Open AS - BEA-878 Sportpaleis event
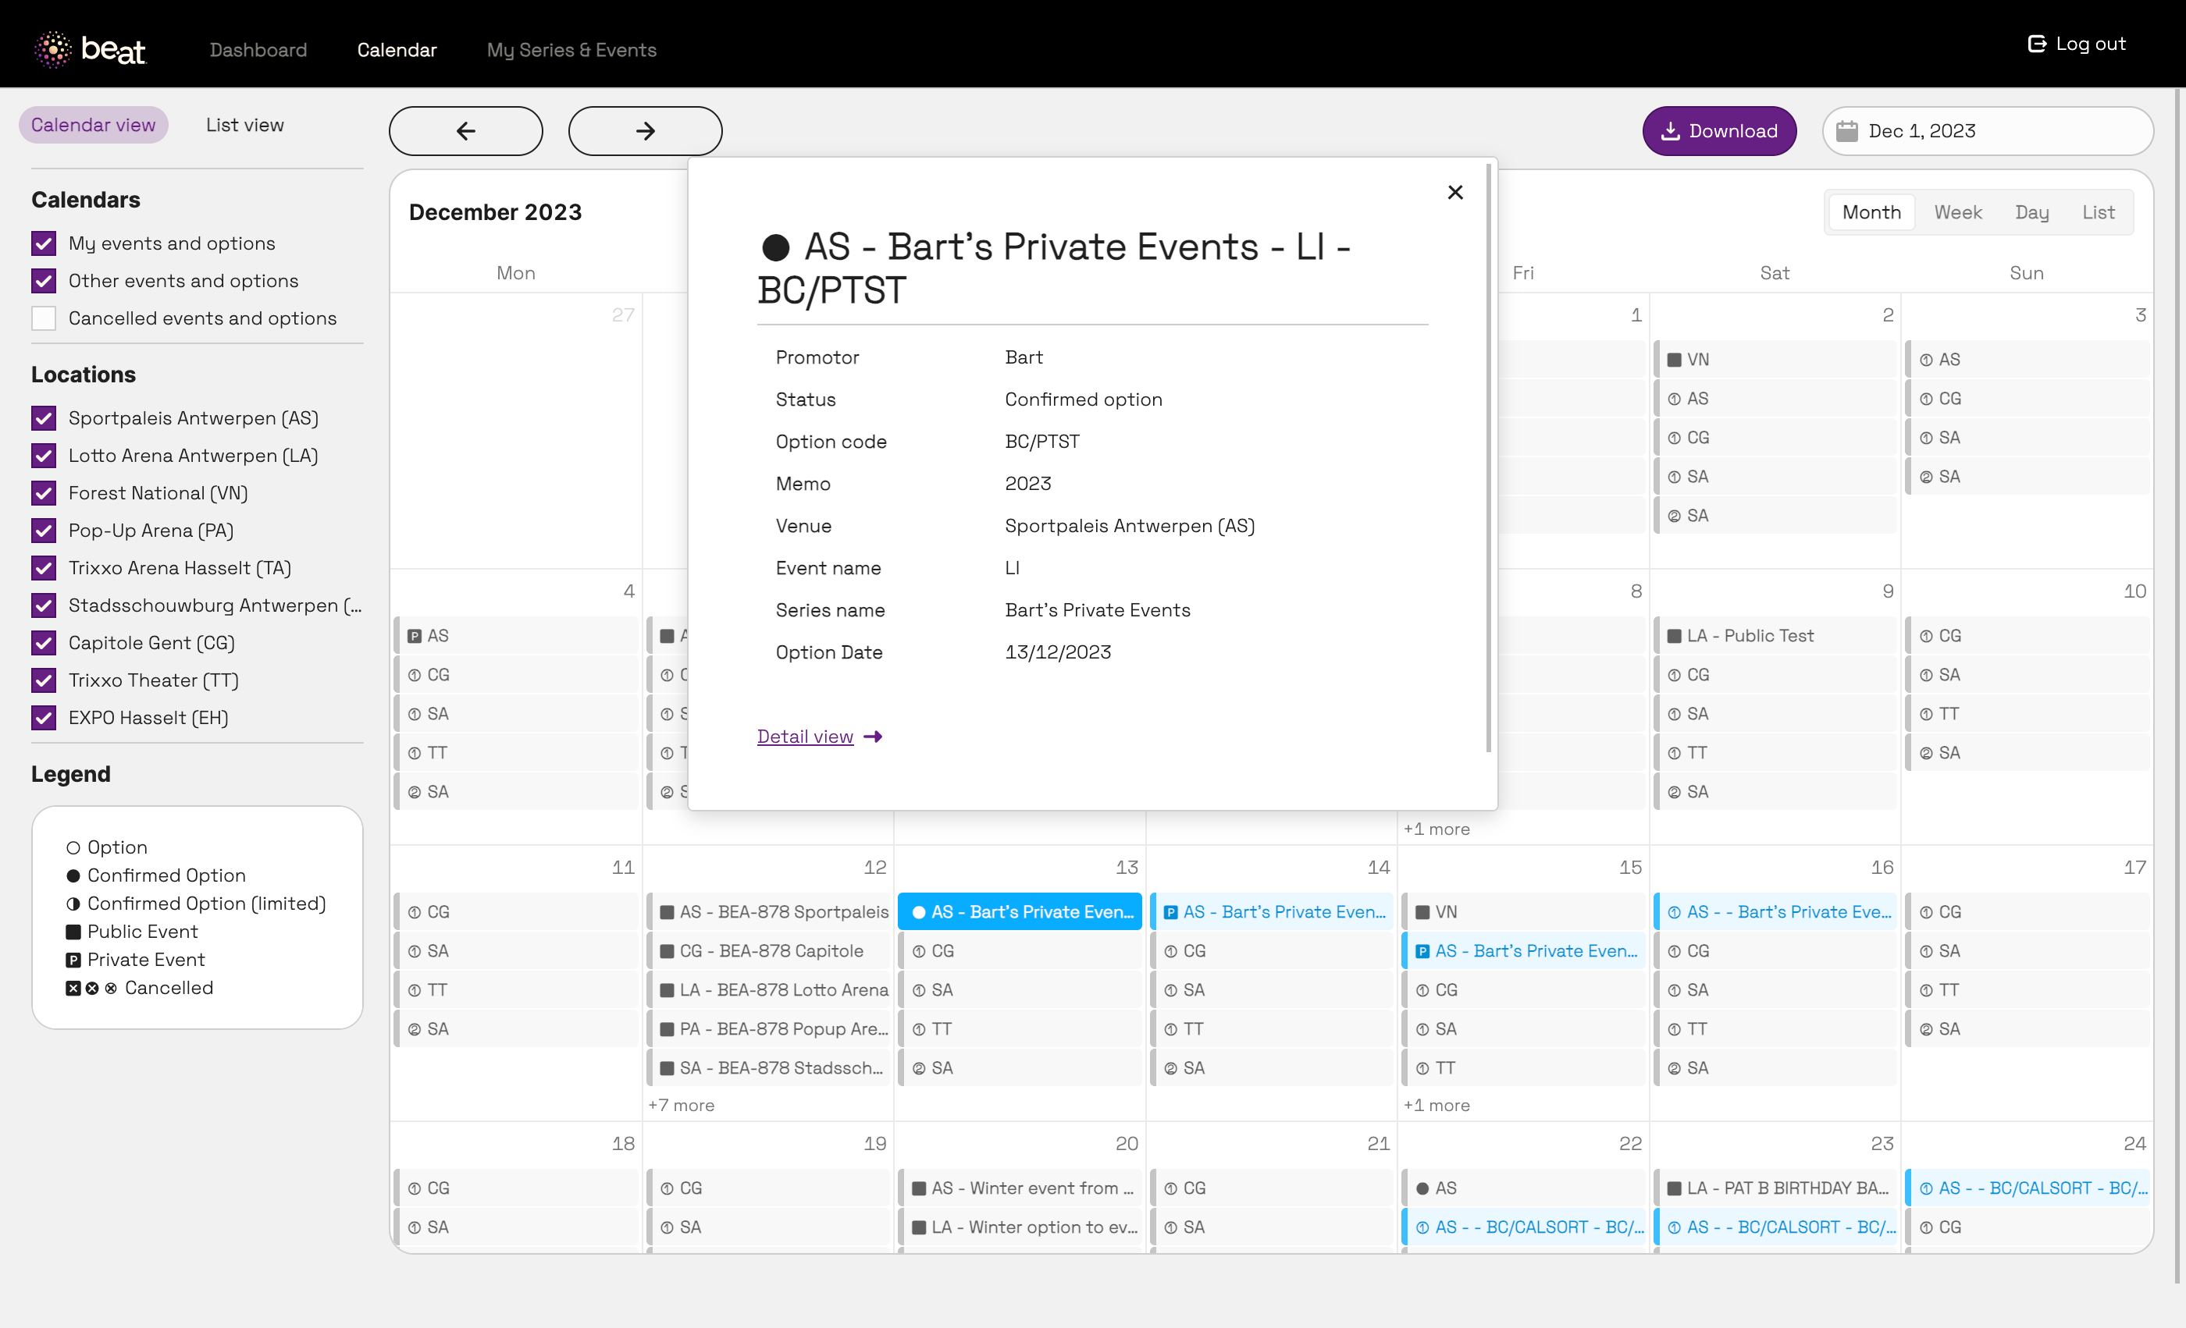The width and height of the screenshot is (2186, 1328). click(769, 912)
